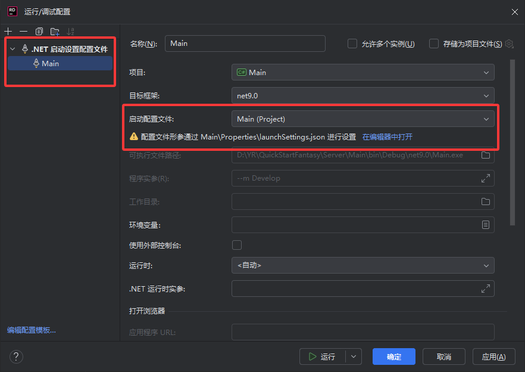Open the gear settings beside 存储为项目文件

(x=508, y=44)
